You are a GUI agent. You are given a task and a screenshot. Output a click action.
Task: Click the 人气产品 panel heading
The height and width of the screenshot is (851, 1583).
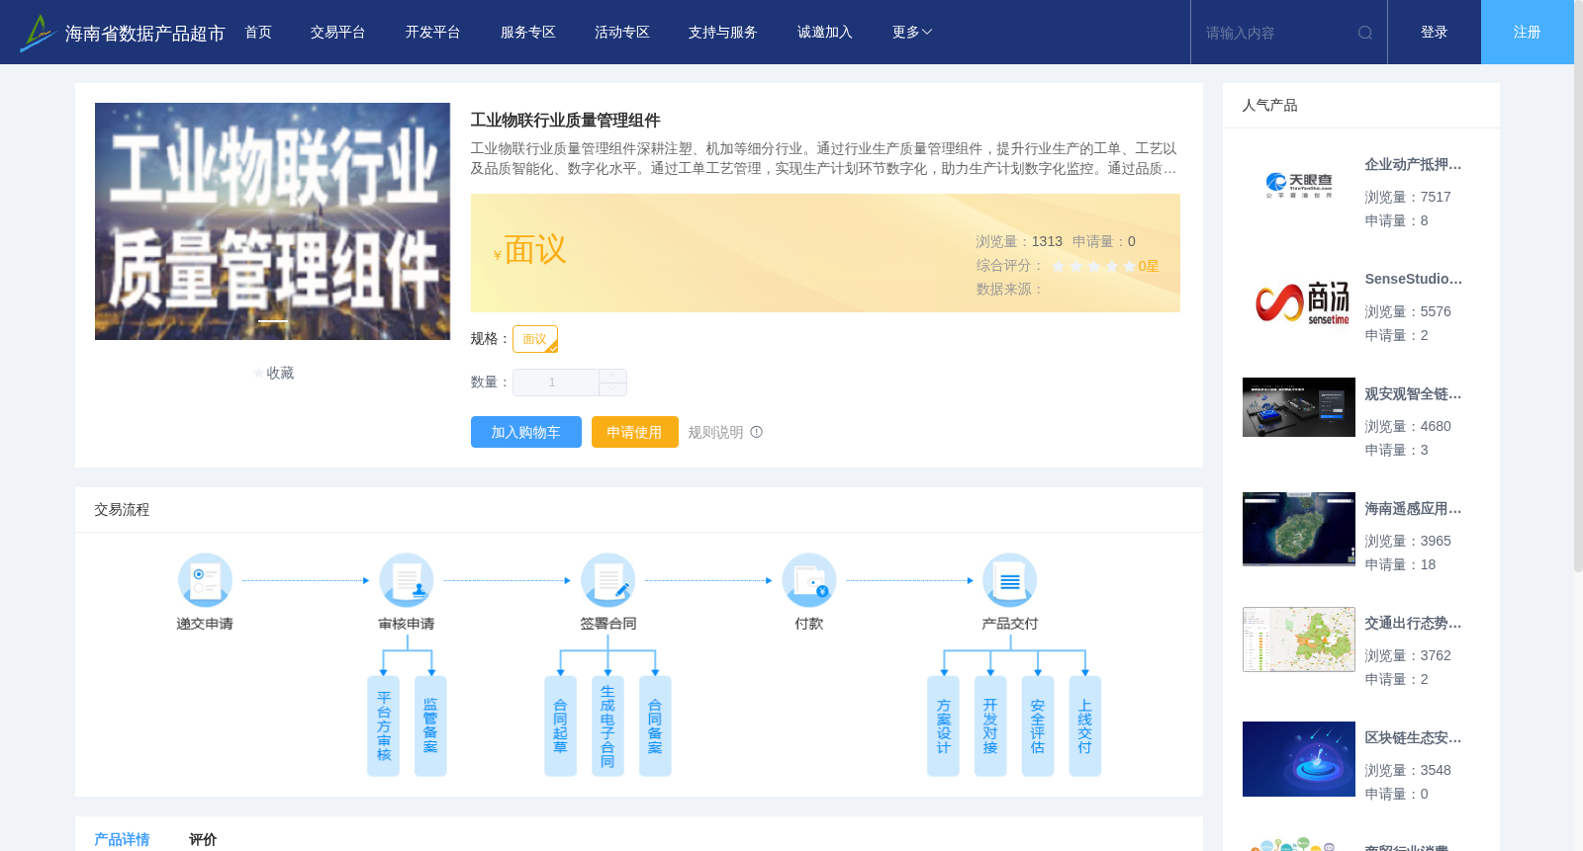[x=1269, y=106]
